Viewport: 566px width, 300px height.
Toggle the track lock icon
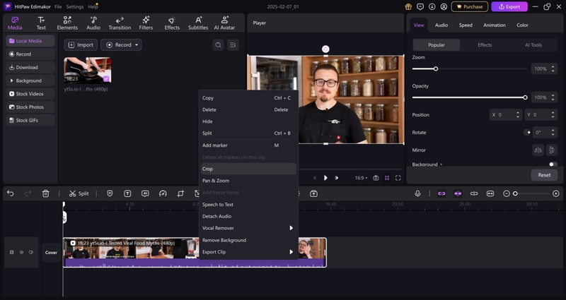click(12, 253)
